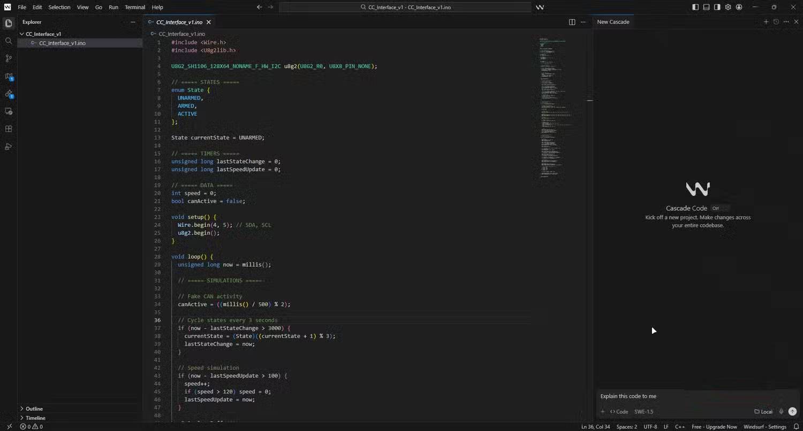
Task: Open the View menu
Action: 82,7
